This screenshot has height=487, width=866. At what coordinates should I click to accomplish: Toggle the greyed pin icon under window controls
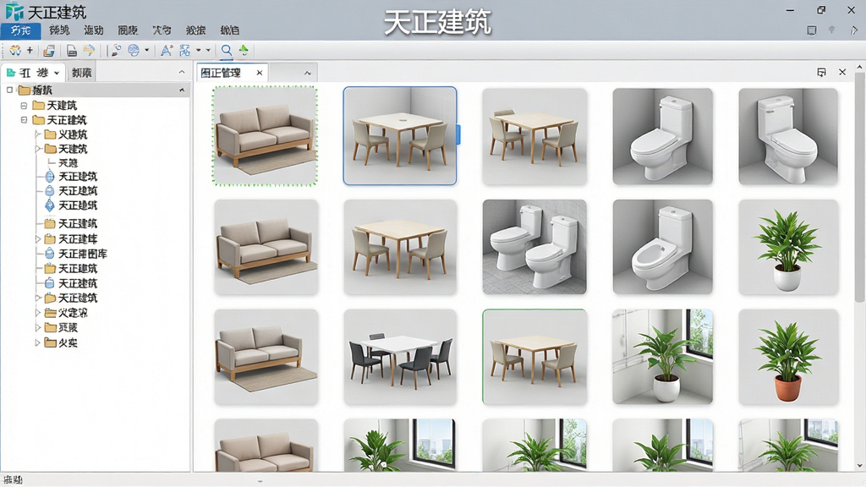click(x=832, y=30)
